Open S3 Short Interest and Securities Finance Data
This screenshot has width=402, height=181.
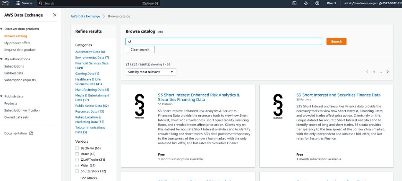(x=338, y=95)
